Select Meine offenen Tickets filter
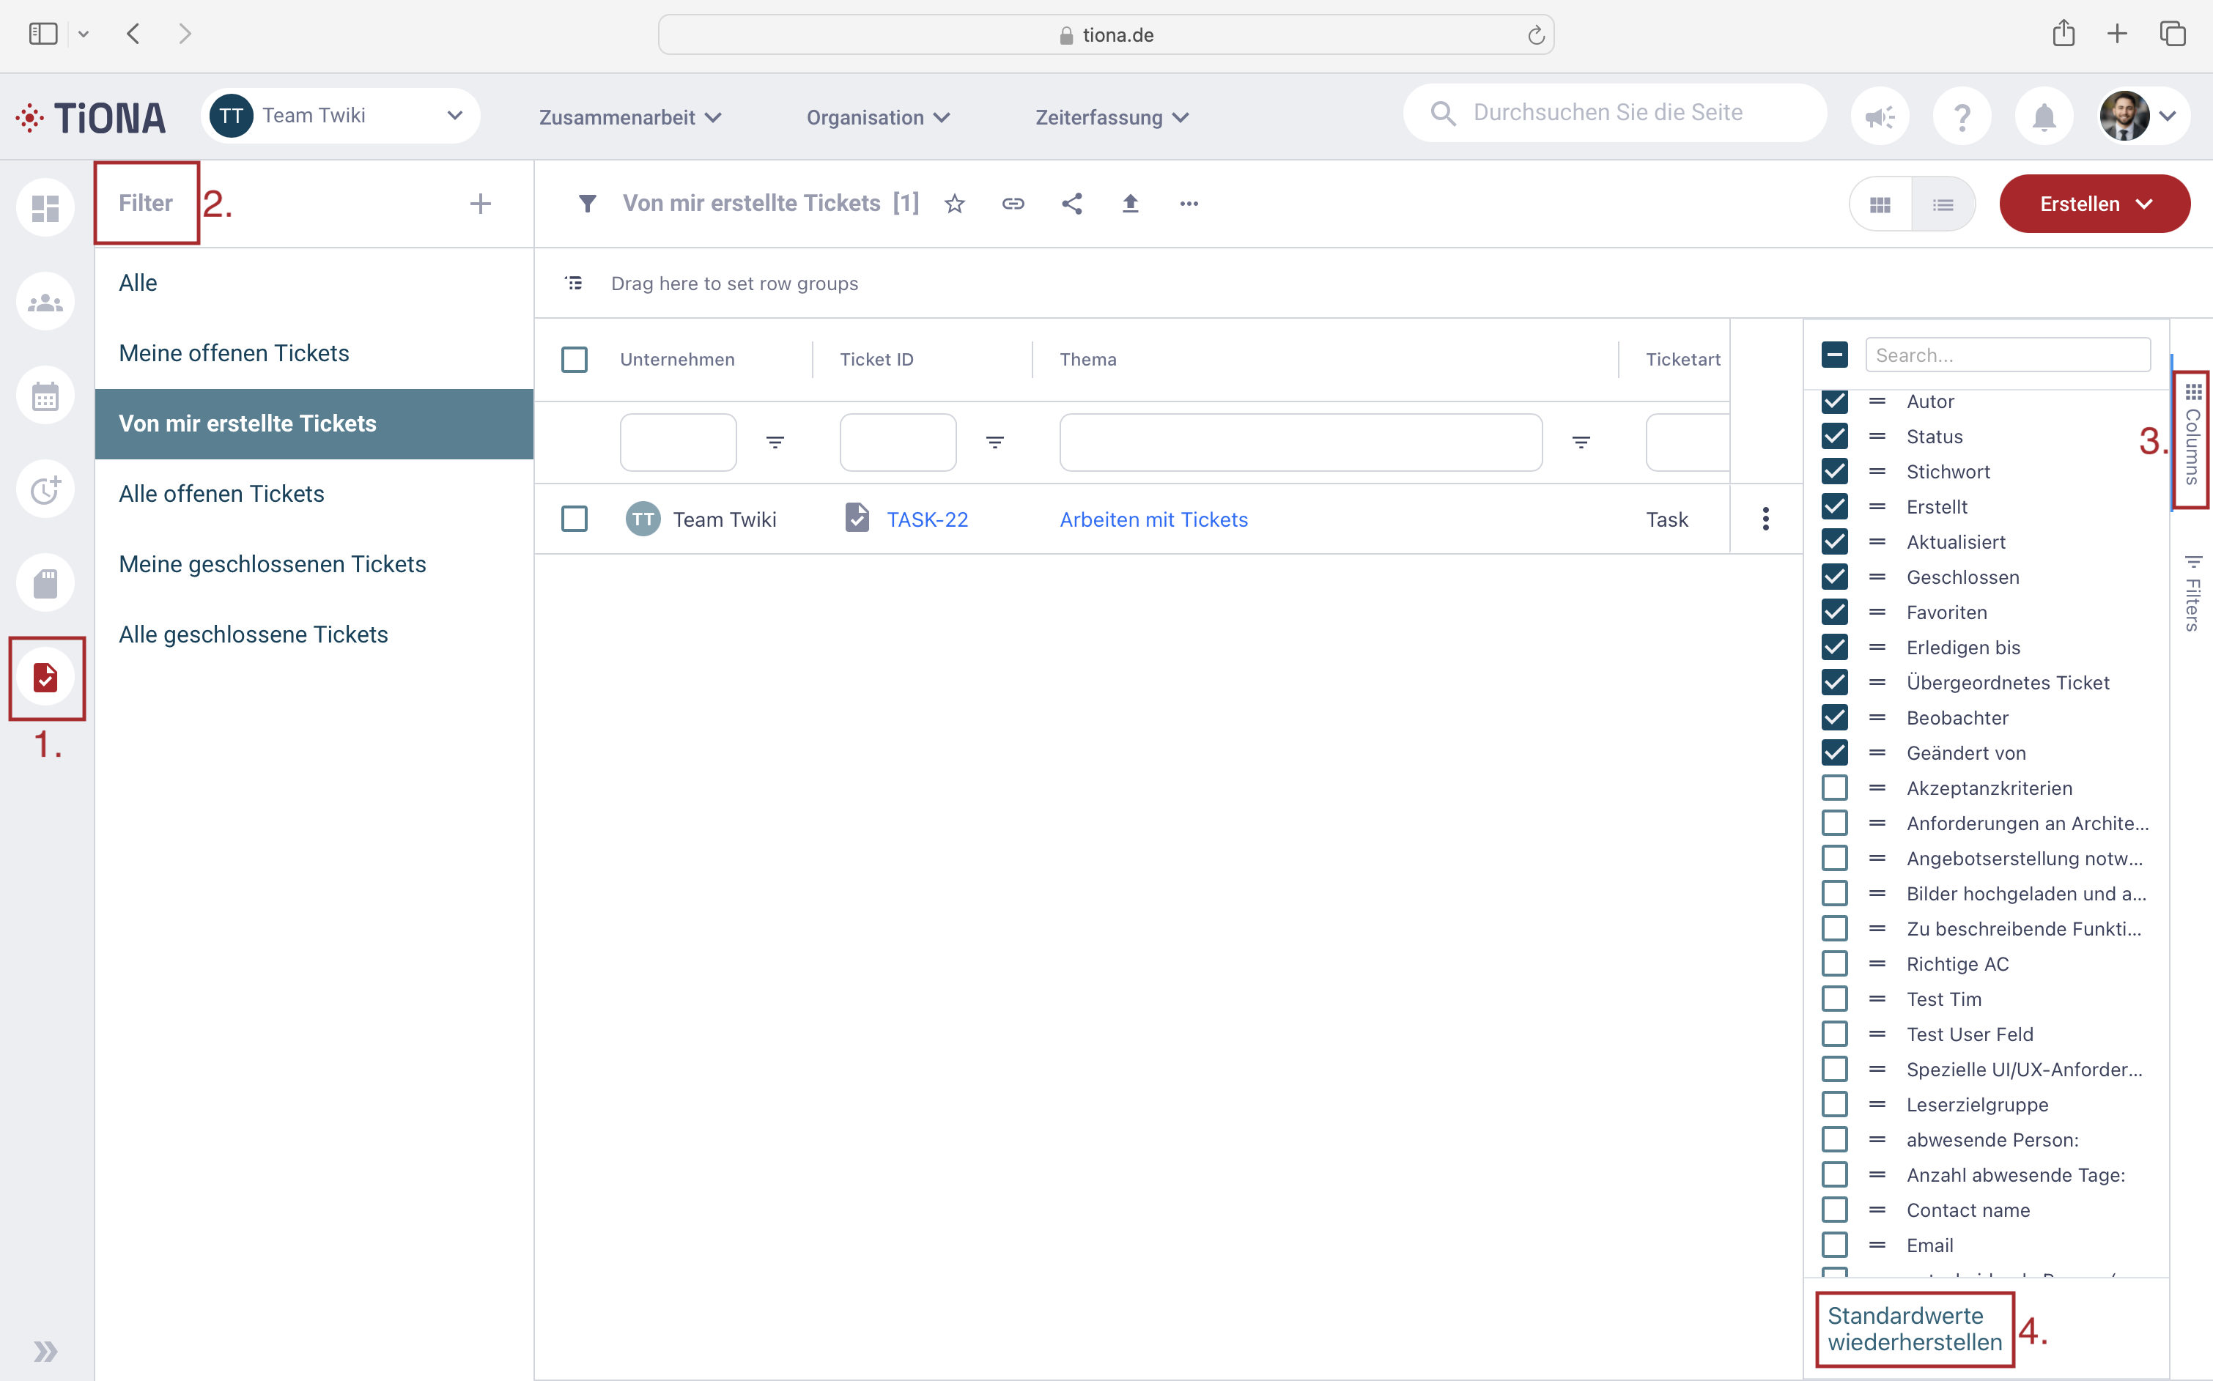 (314, 353)
